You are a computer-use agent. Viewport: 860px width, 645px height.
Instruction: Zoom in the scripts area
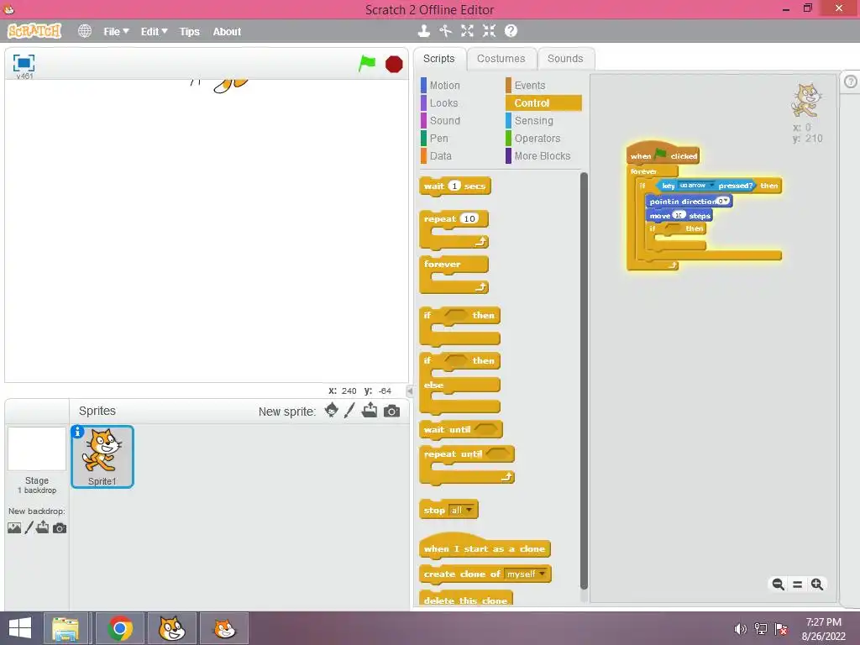pos(816,585)
